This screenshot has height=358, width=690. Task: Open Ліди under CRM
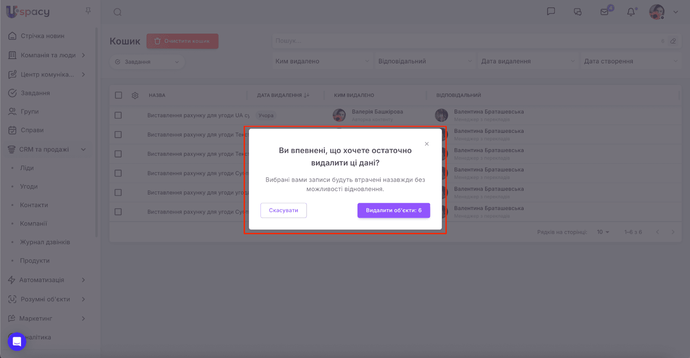point(27,168)
